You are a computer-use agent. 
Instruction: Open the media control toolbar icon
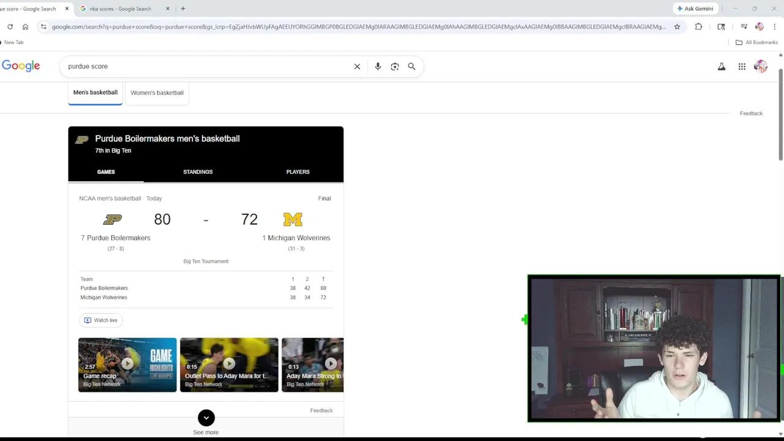click(744, 26)
